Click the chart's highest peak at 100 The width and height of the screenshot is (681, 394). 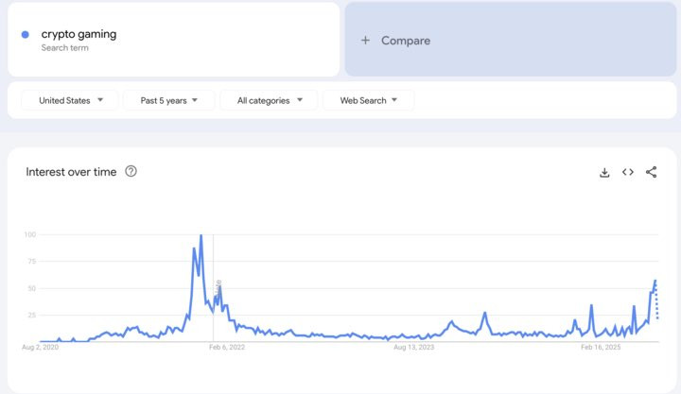click(x=201, y=235)
